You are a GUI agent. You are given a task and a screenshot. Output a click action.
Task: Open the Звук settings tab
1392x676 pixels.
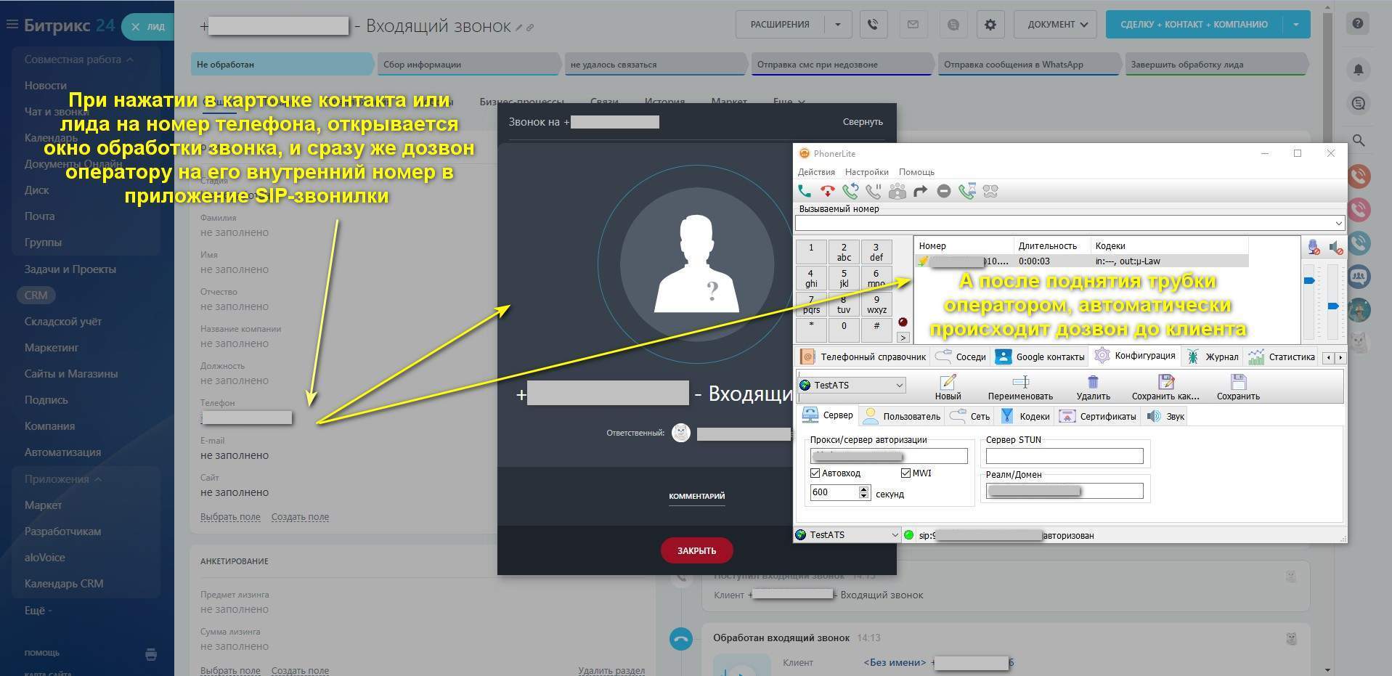click(1165, 416)
